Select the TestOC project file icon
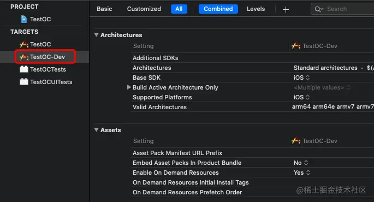 [x=24, y=19]
